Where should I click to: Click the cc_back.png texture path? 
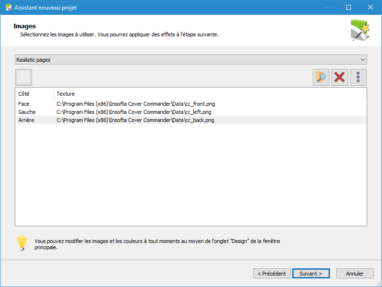135,120
